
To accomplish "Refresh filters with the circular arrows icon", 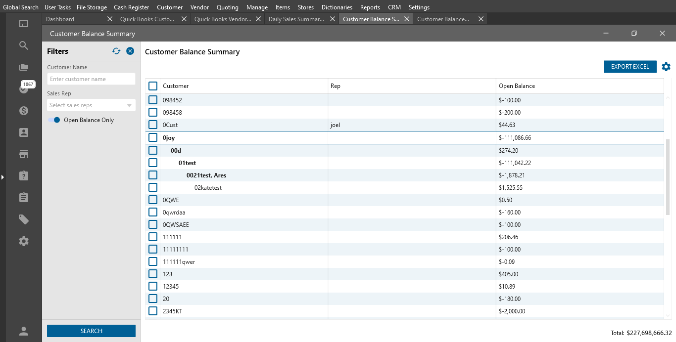I will (116, 51).
